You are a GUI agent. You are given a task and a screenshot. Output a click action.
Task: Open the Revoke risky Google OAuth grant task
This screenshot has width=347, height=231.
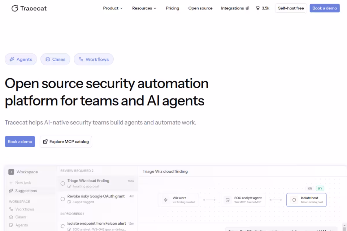click(x=97, y=199)
